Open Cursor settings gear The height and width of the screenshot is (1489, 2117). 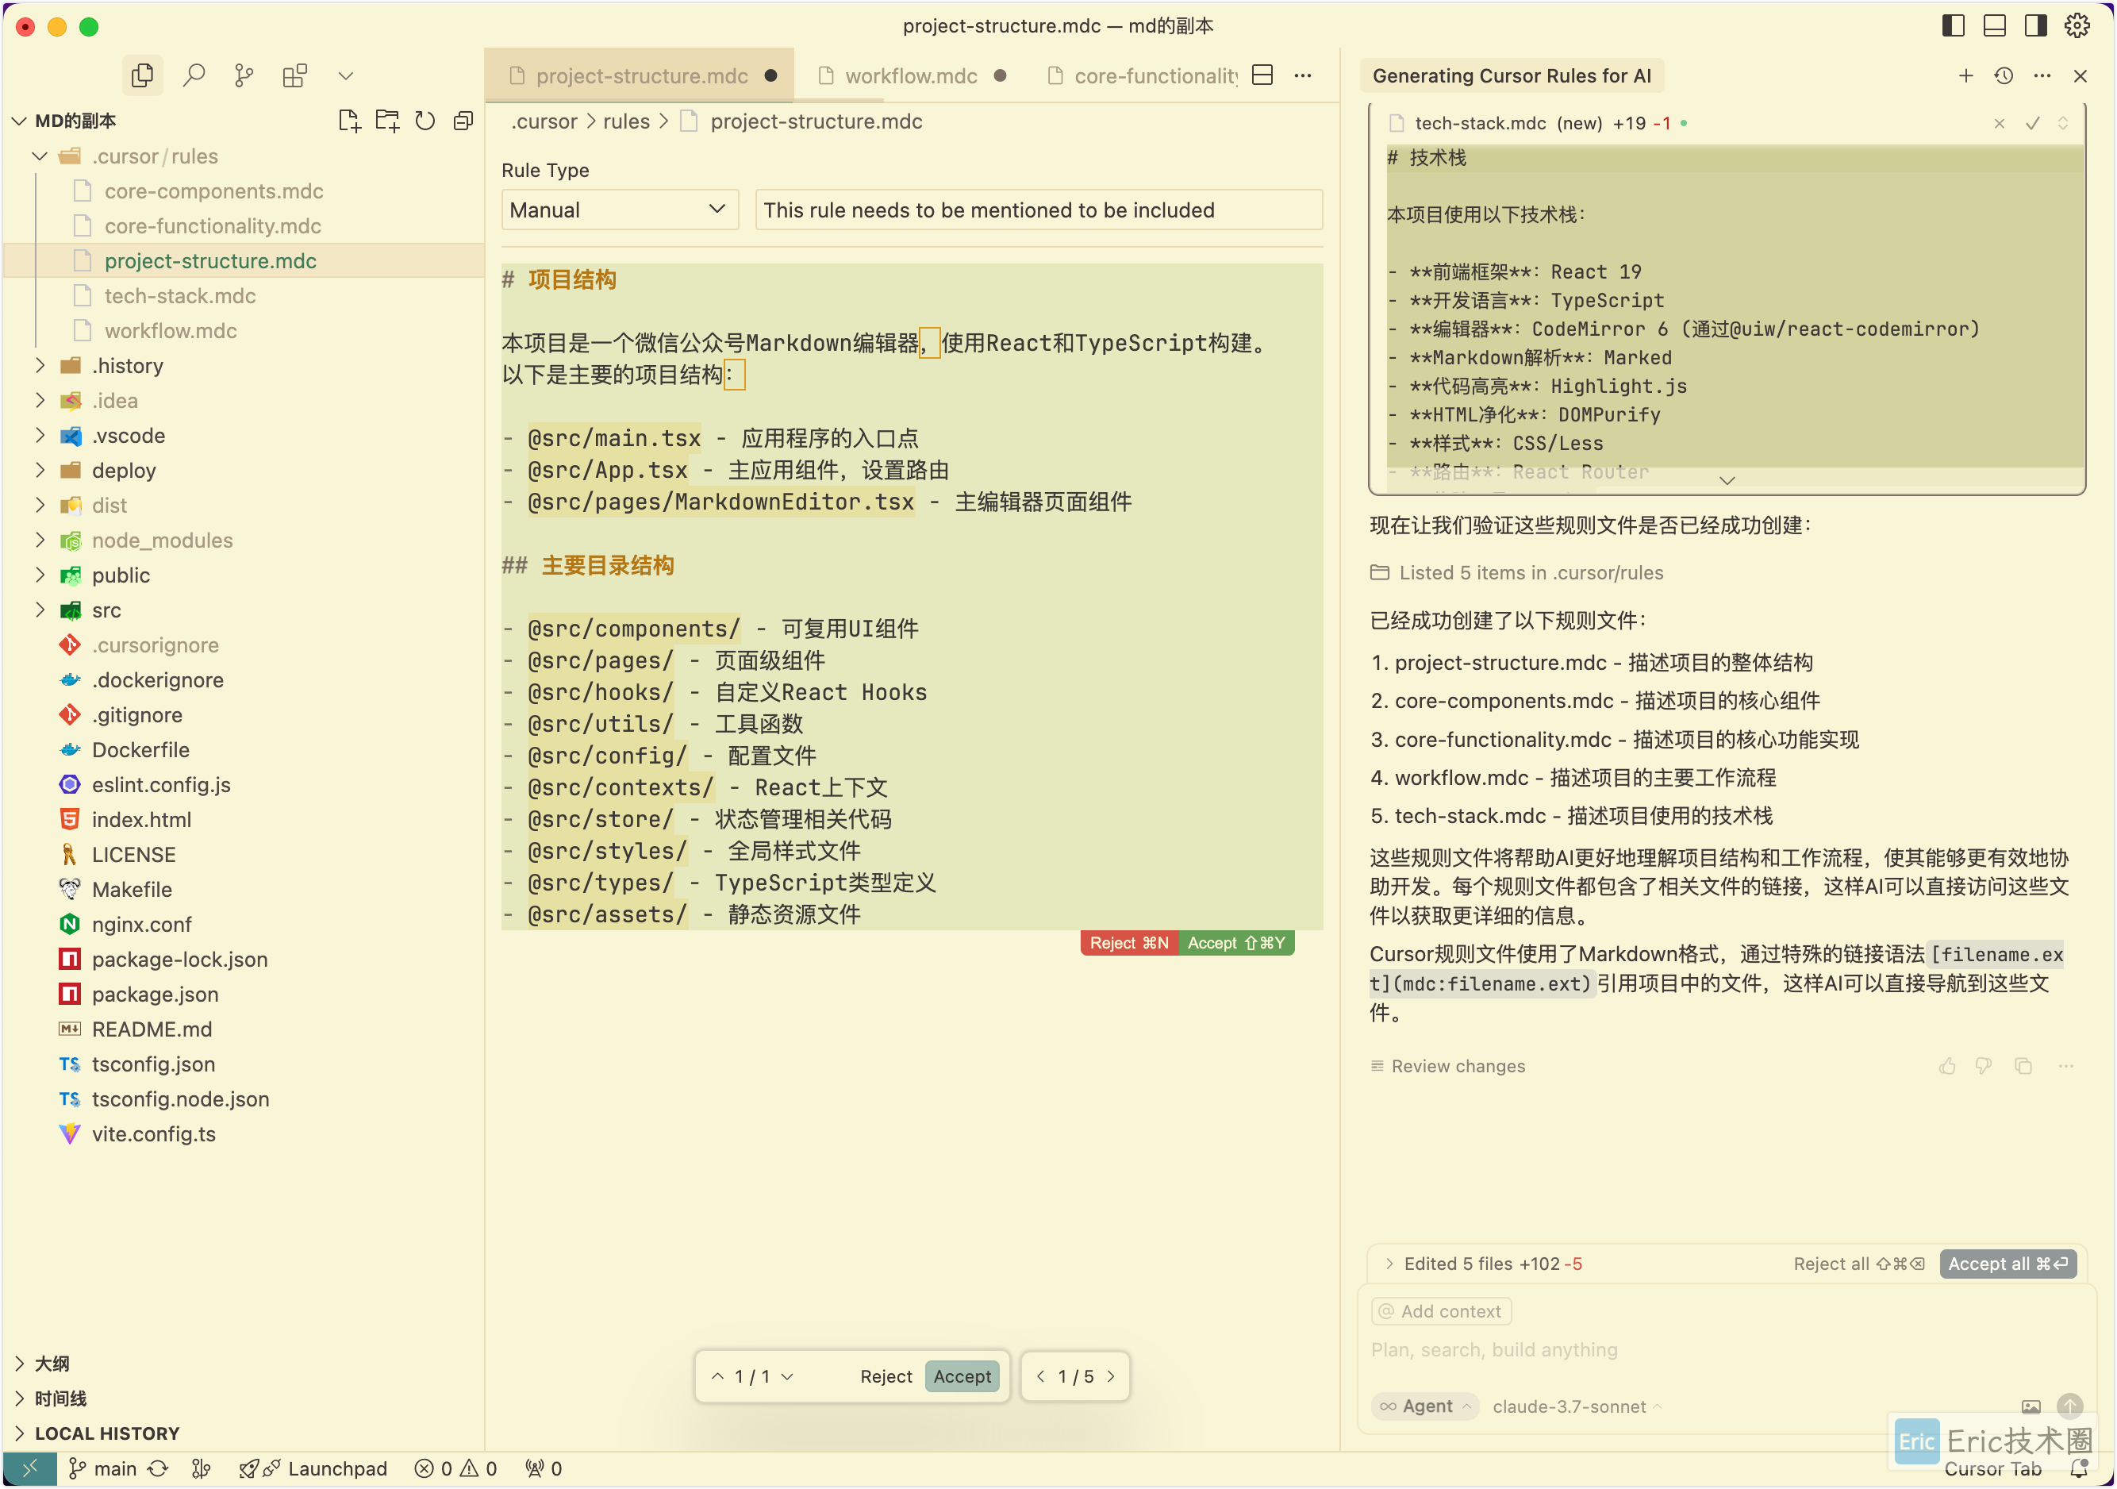click(x=2077, y=26)
